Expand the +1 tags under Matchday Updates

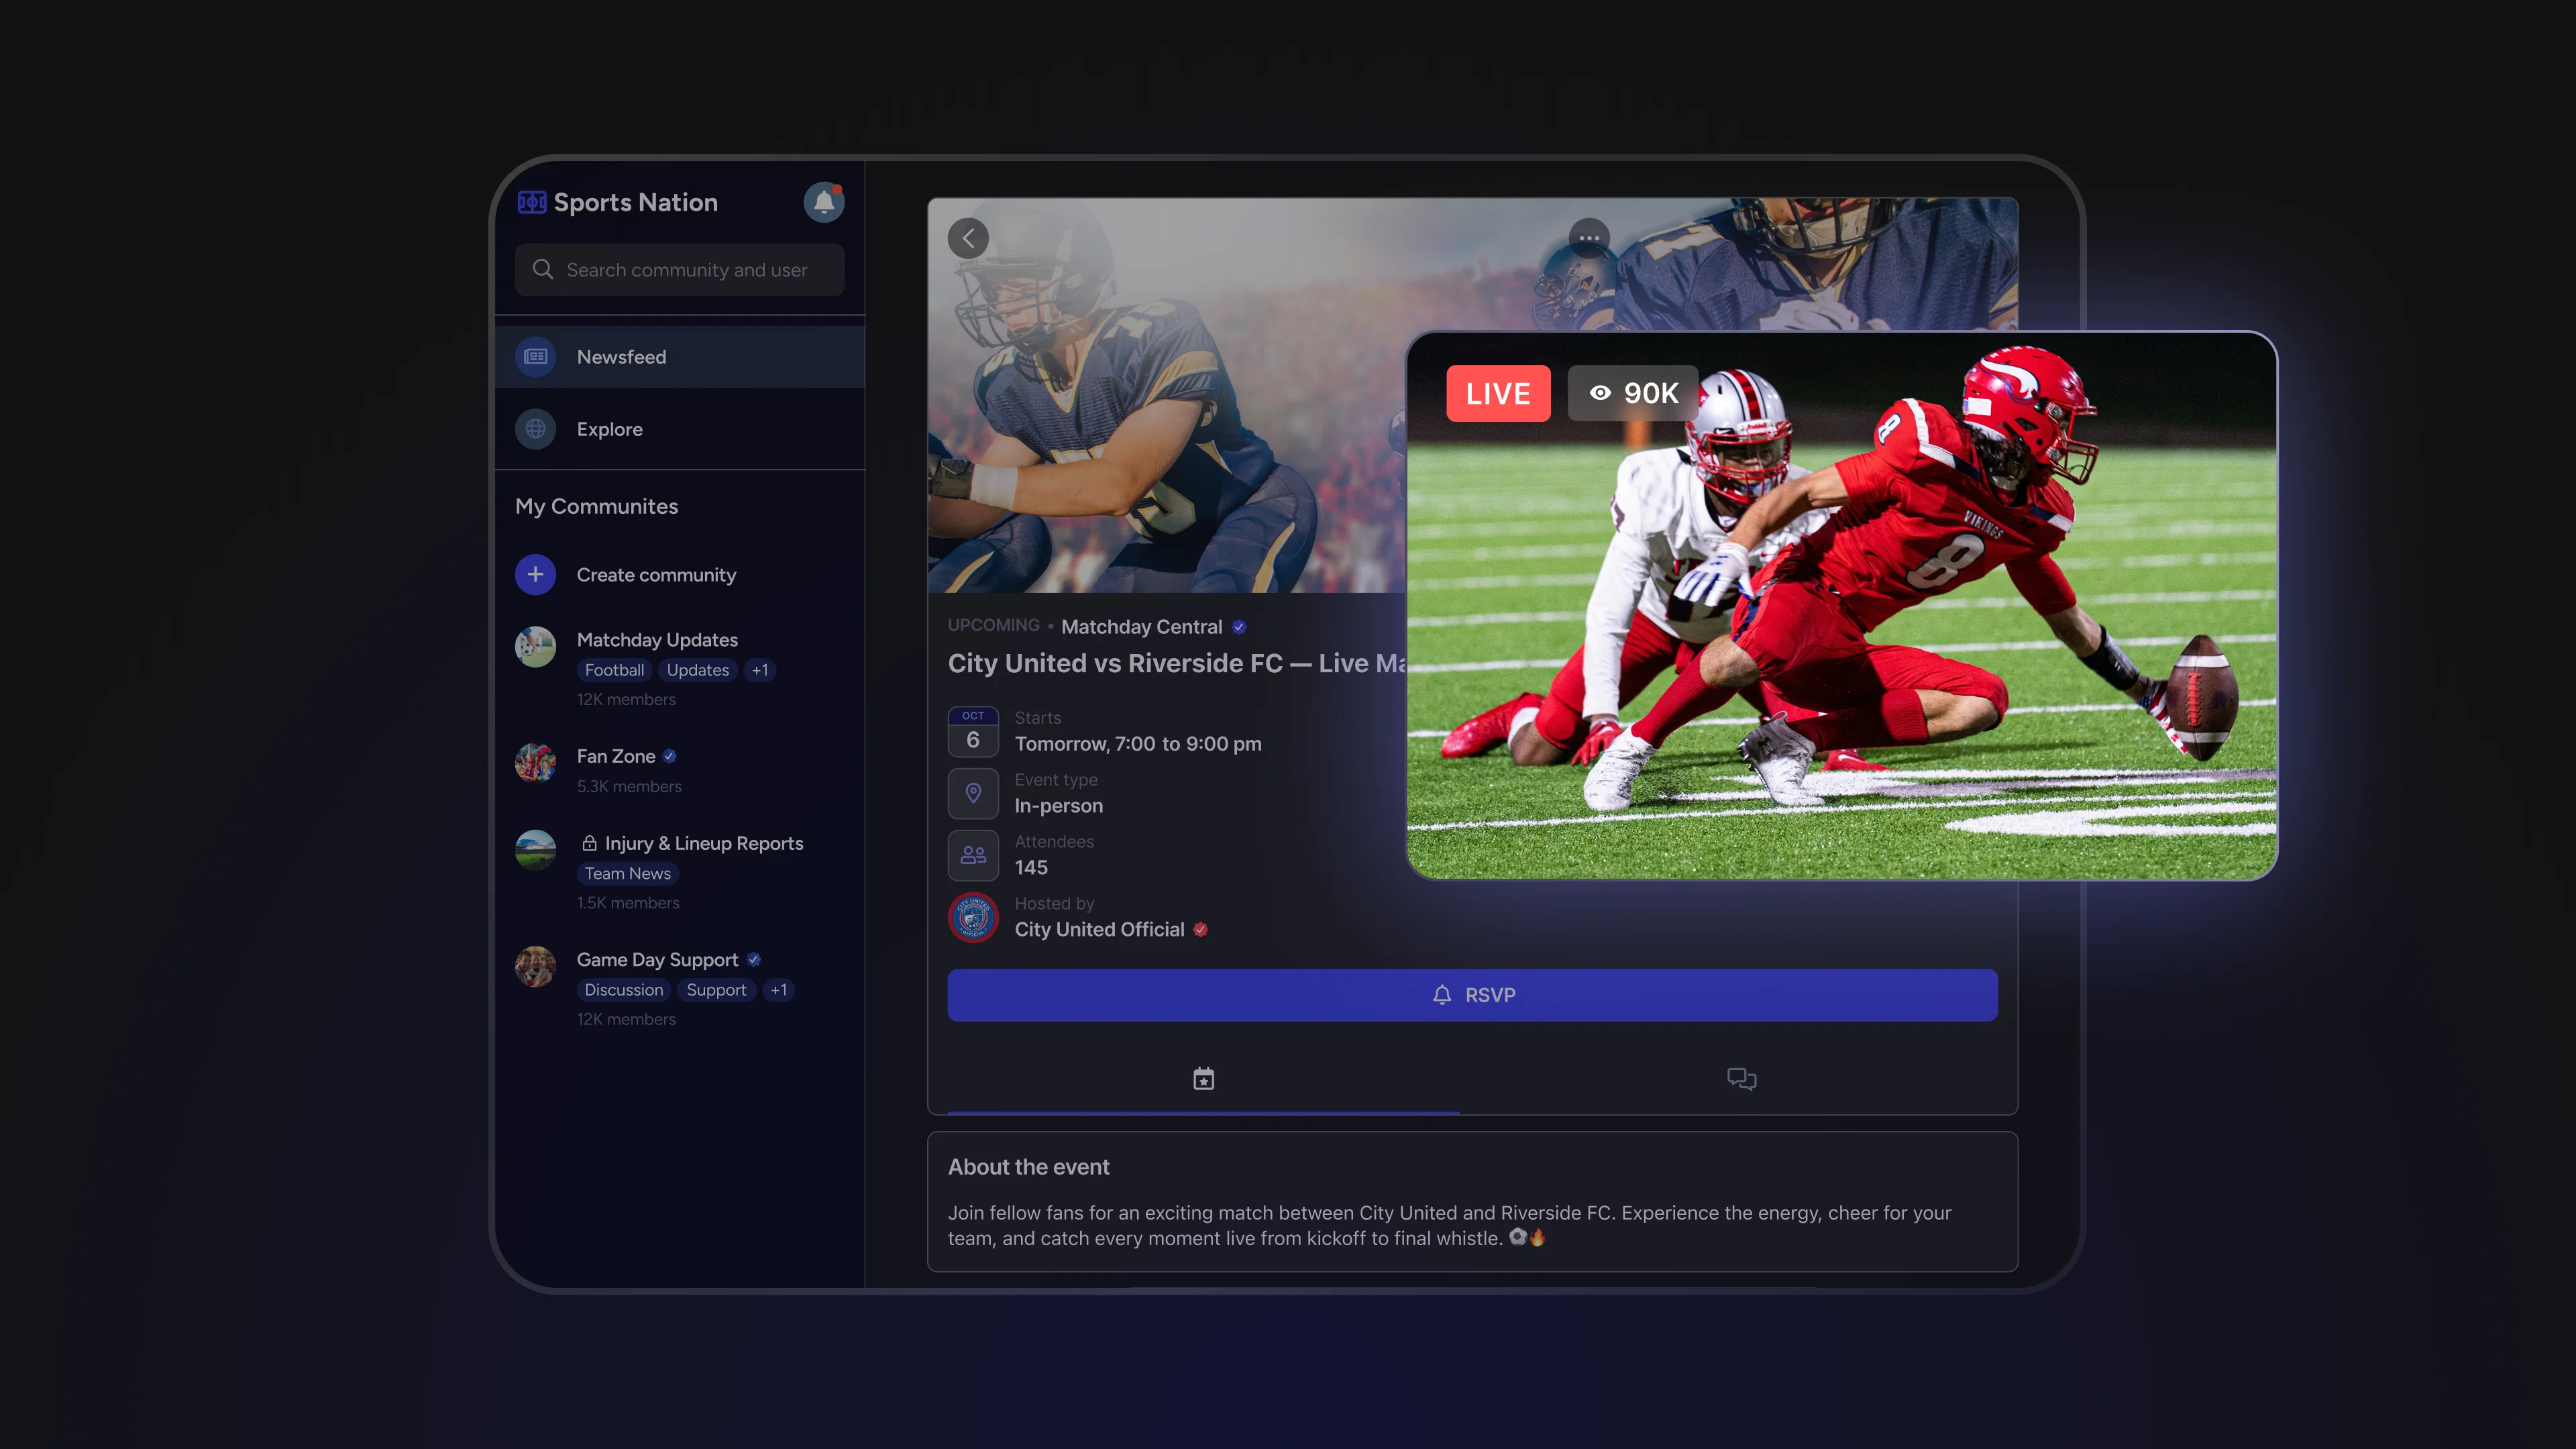[760, 671]
